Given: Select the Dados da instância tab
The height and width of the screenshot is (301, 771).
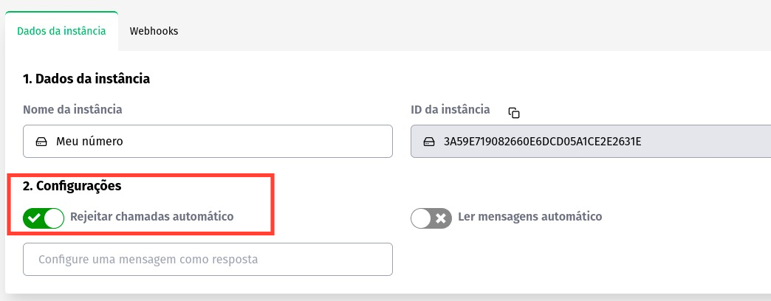Looking at the screenshot, I should pyautogui.click(x=61, y=31).
